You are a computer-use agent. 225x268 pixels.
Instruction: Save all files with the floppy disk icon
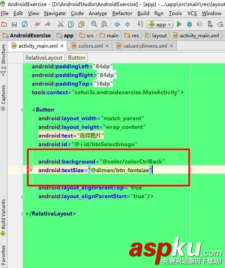[x=14, y=24]
